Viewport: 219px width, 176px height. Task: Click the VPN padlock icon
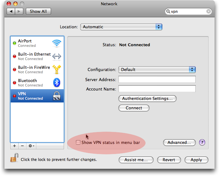57,96
